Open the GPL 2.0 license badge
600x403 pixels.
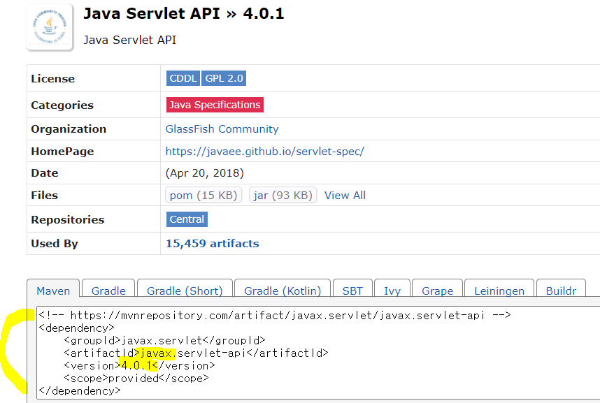click(224, 78)
